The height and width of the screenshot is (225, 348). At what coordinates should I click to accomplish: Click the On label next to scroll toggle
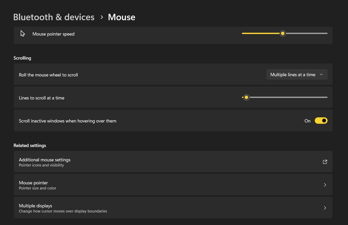click(x=307, y=121)
